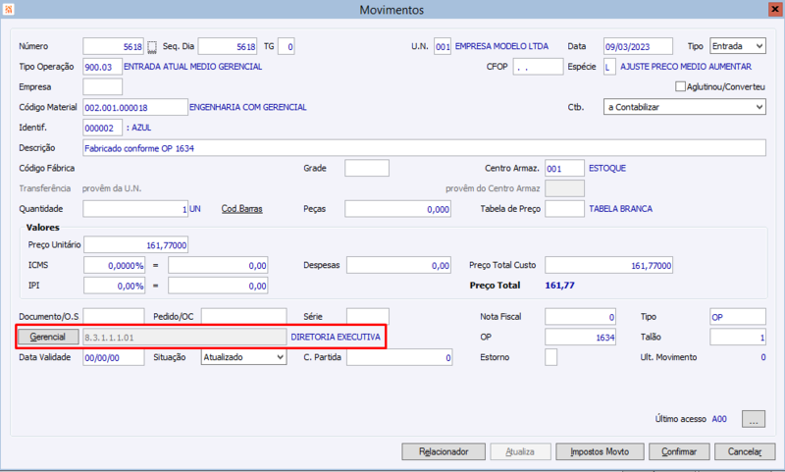This screenshot has width=785, height=472.
Task: Click the Nota Fiscal field
Action: click(580, 316)
